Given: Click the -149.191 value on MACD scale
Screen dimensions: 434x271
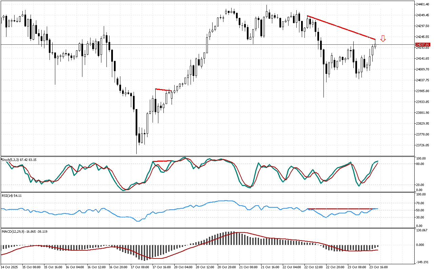Looking at the screenshot, I should click(x=422, y=262).
